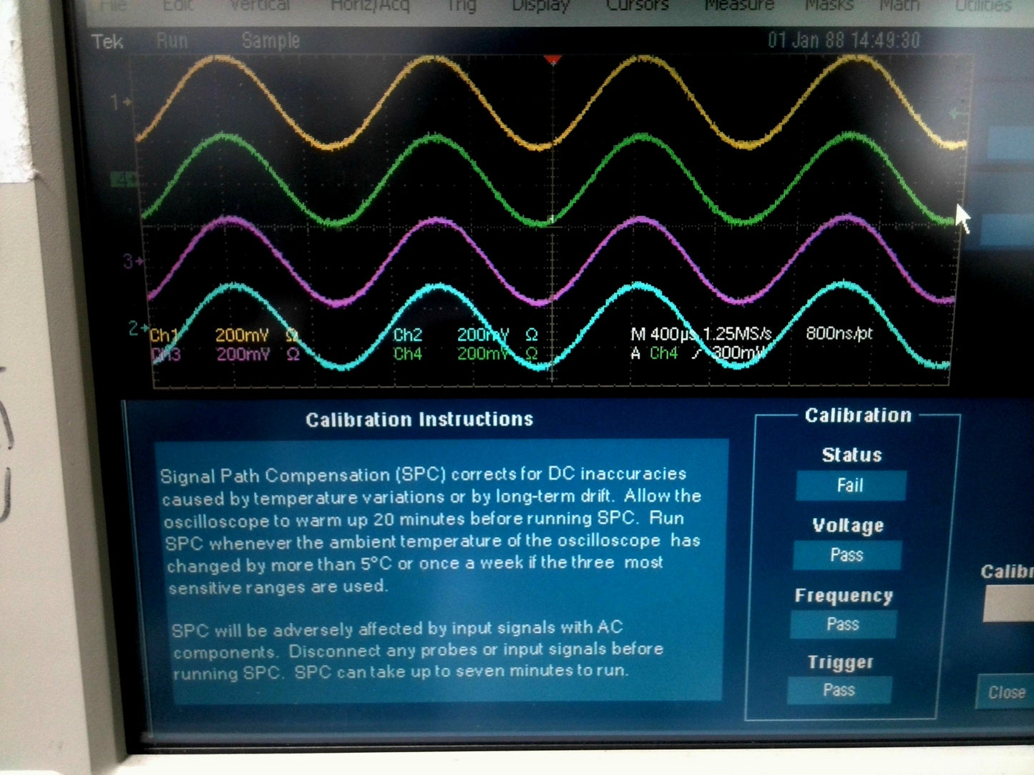Screen dimensions: 1034x775
Task: Open the Trig menu
Action: 462,6
